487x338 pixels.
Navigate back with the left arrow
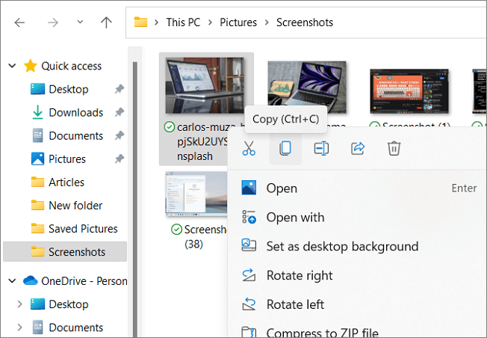point(19,22)
